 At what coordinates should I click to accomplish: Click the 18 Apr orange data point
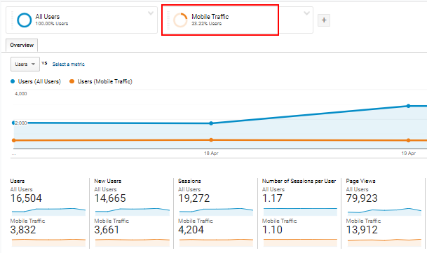coord(211,140)
